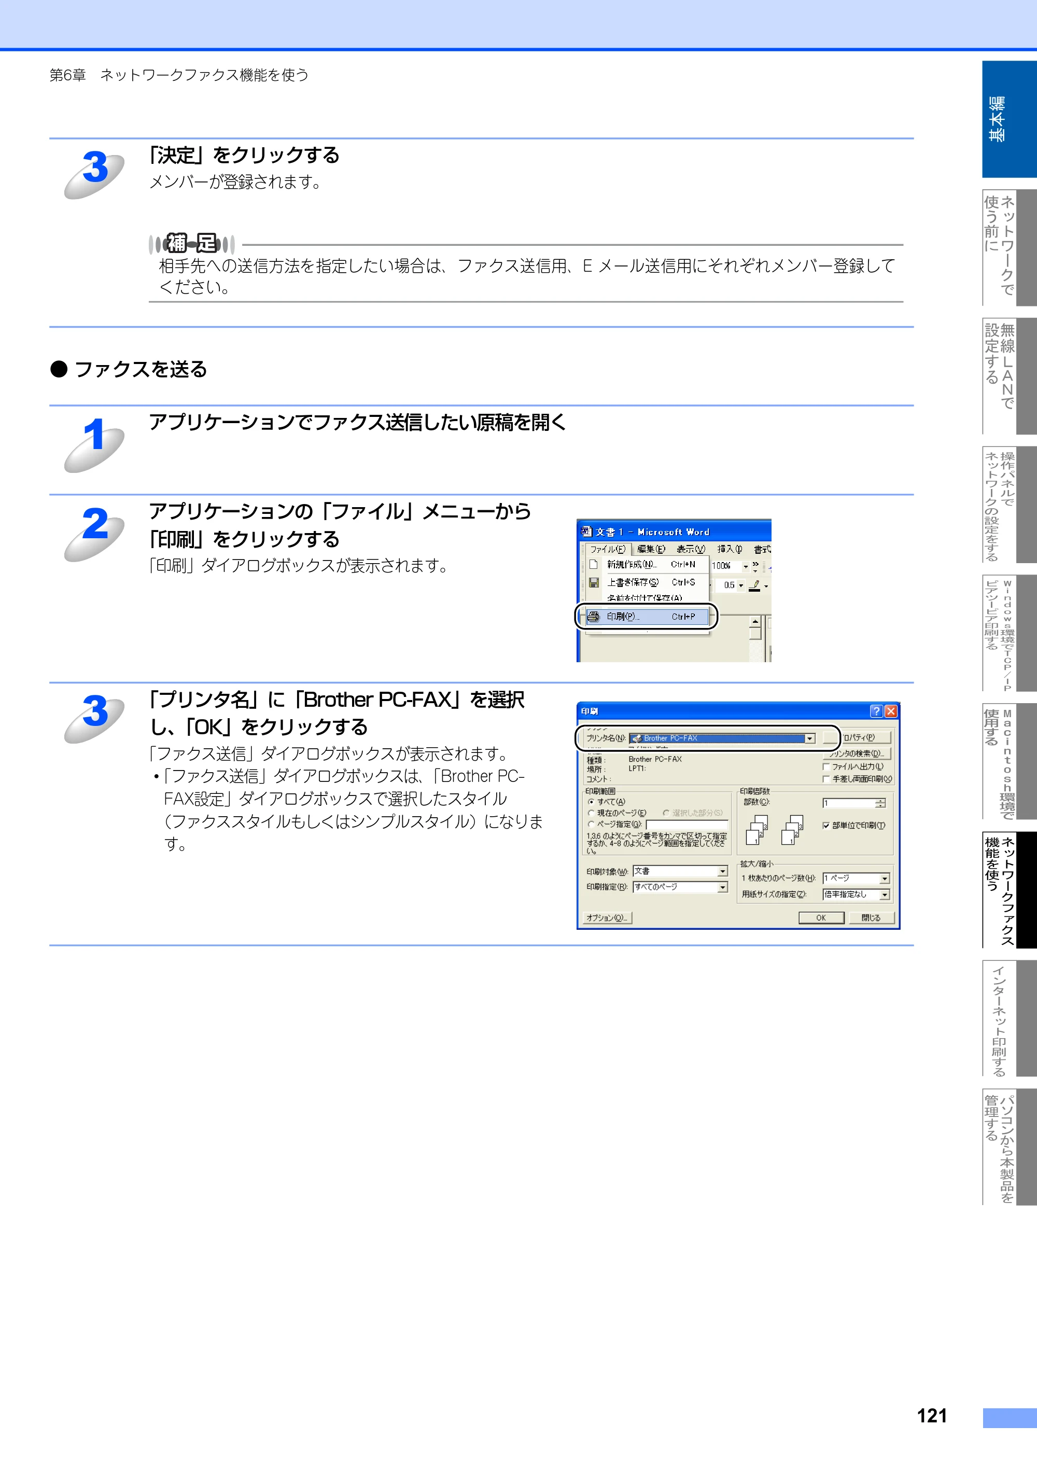Click the プロパティ button

[857, 738]
